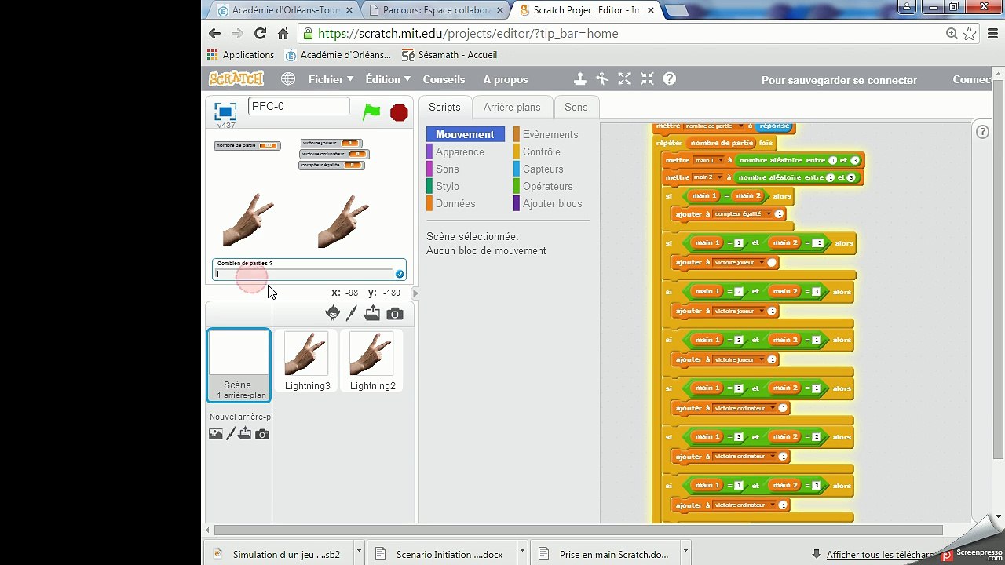The width and height of the screenshot is (1005, 565).
Task: Switch to the Sons tab
Action: point(576,107)
